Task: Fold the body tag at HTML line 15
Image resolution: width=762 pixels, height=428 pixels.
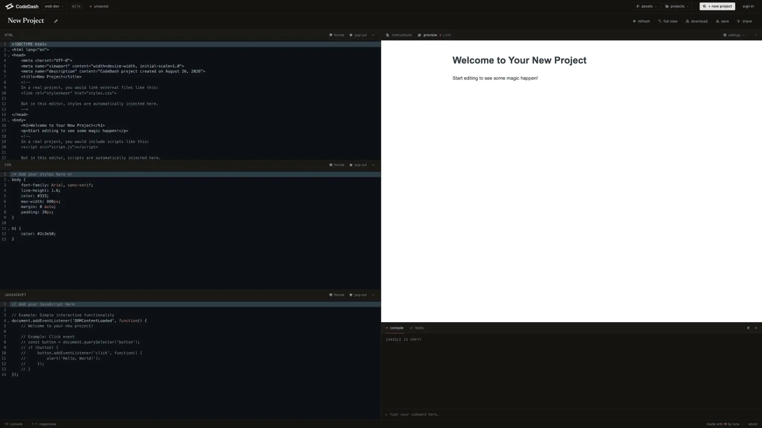Action: click(9, 120)
